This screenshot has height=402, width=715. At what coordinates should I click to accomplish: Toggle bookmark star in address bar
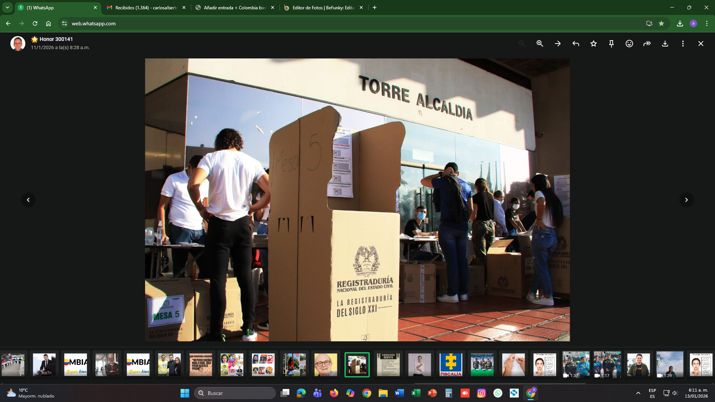[x=661, y=23]
